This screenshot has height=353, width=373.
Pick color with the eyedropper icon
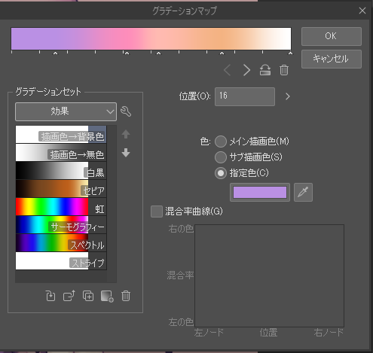[303, 192]
